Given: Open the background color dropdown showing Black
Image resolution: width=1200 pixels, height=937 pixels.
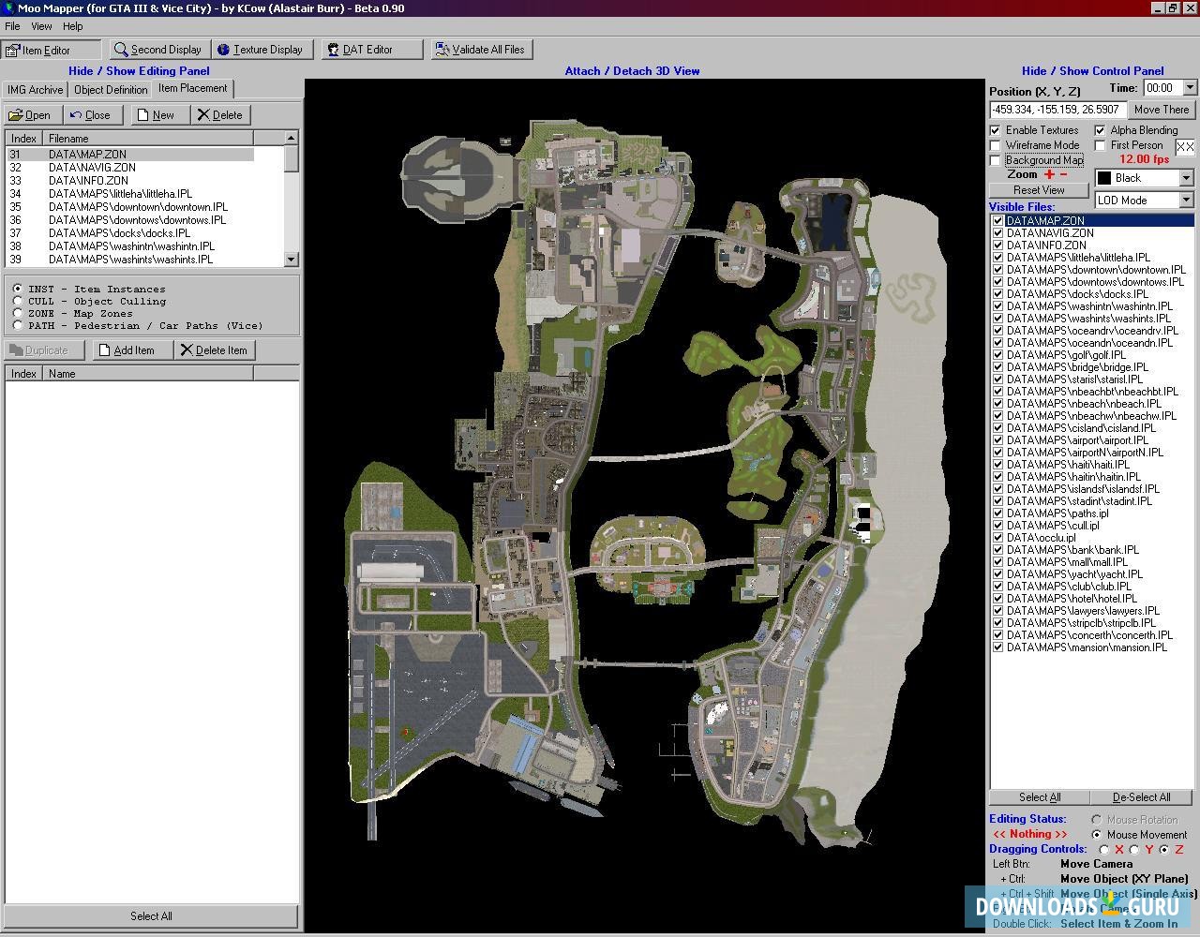Looking at the screenshot, I should click(x=1185, y=177).
